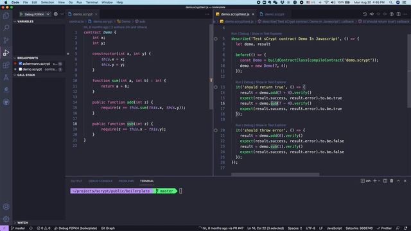Click the sync changes icon in status bar
This screenshot has height=231, width=411.
click(31, 228)
